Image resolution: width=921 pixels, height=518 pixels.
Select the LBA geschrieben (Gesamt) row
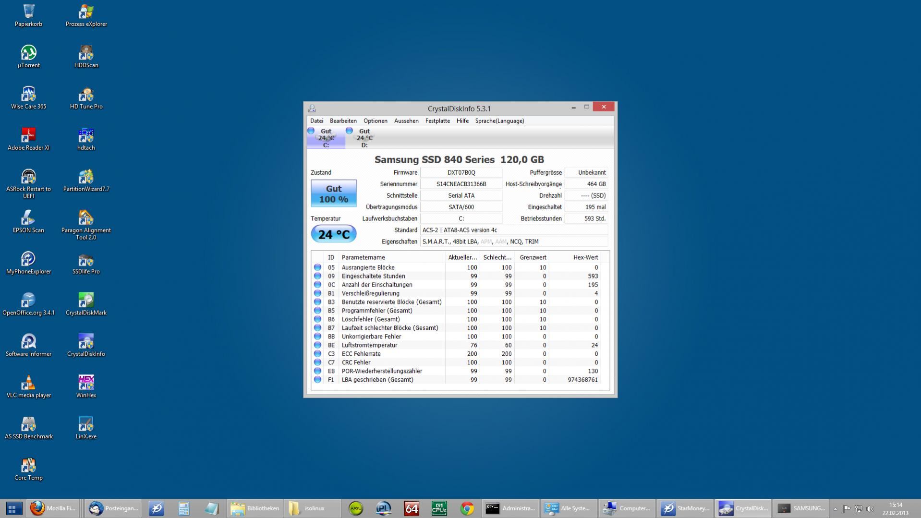coord(456,380)
